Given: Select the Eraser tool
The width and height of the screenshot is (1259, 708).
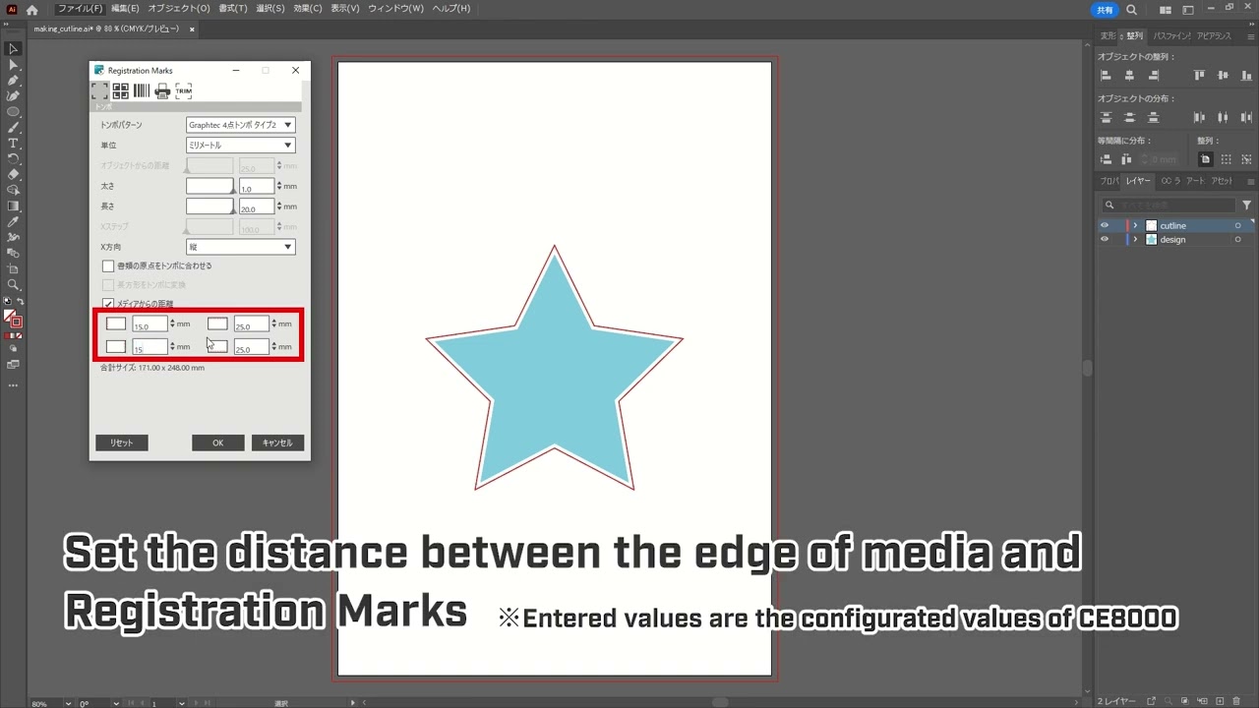Looking at the screenshot, I should [x=13, y=175].
